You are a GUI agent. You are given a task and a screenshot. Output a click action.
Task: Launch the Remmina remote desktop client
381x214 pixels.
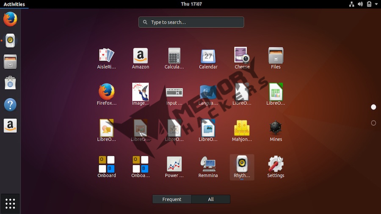[x=208, y=167]
